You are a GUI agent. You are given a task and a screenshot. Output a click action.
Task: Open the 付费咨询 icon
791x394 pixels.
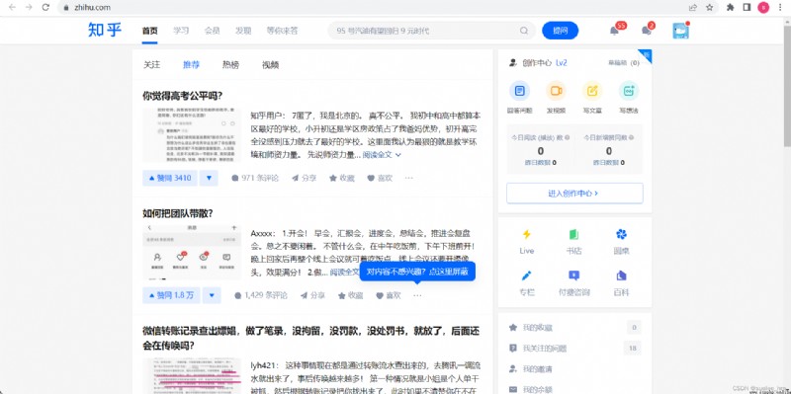point(573,276)
